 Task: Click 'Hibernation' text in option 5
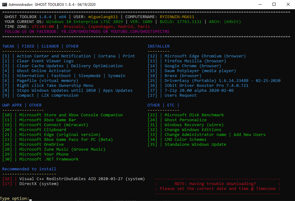(30, 75)
